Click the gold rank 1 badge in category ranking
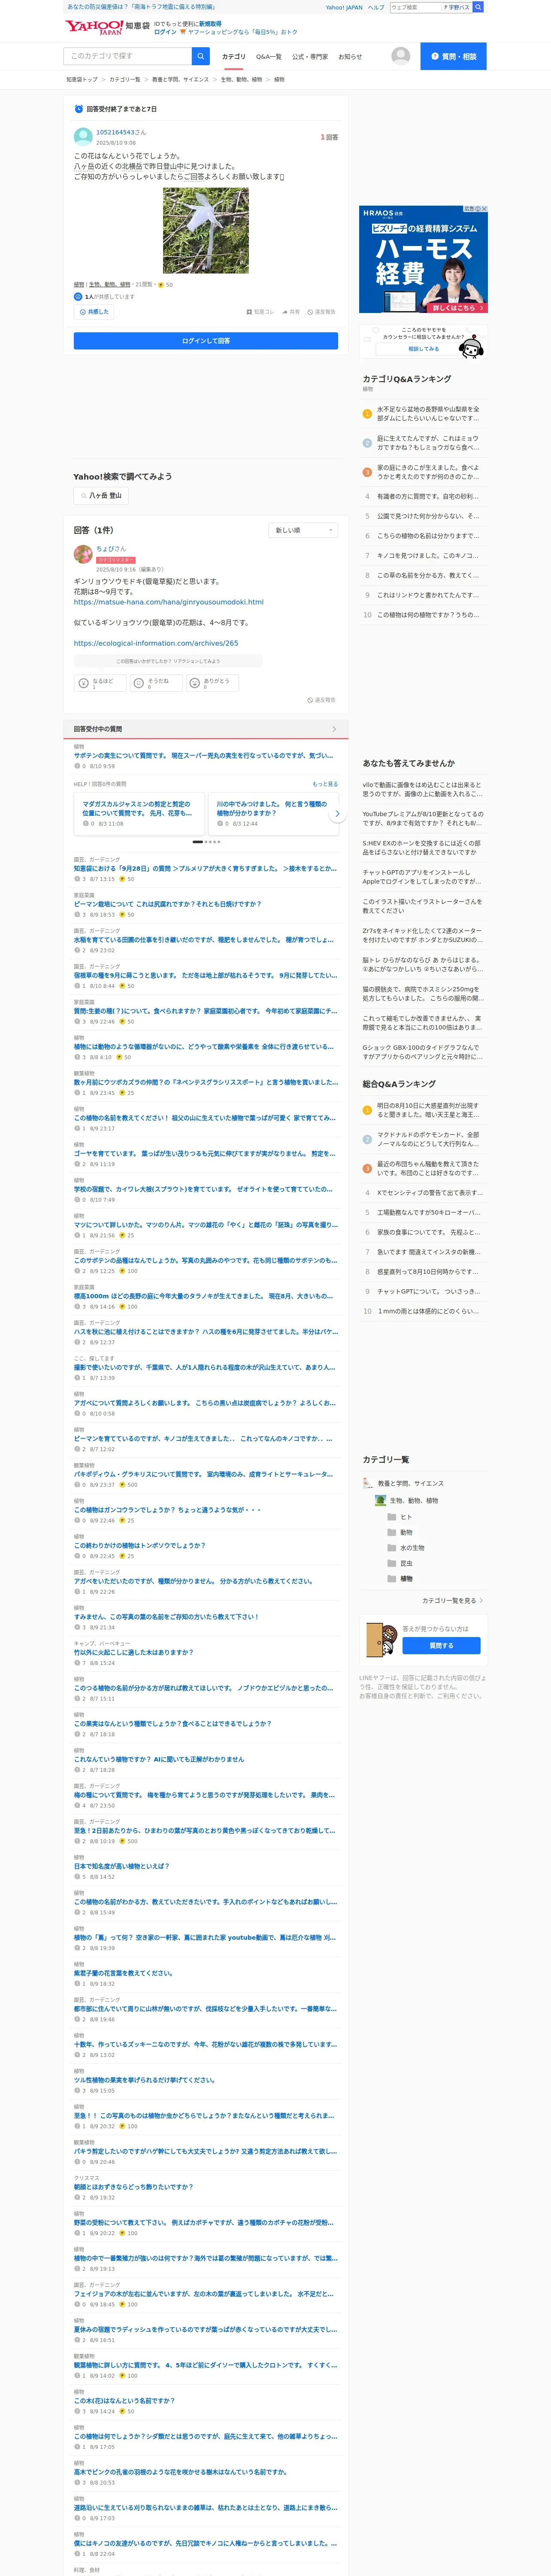This screenshot has height=2576, width=551. (367, 414)
